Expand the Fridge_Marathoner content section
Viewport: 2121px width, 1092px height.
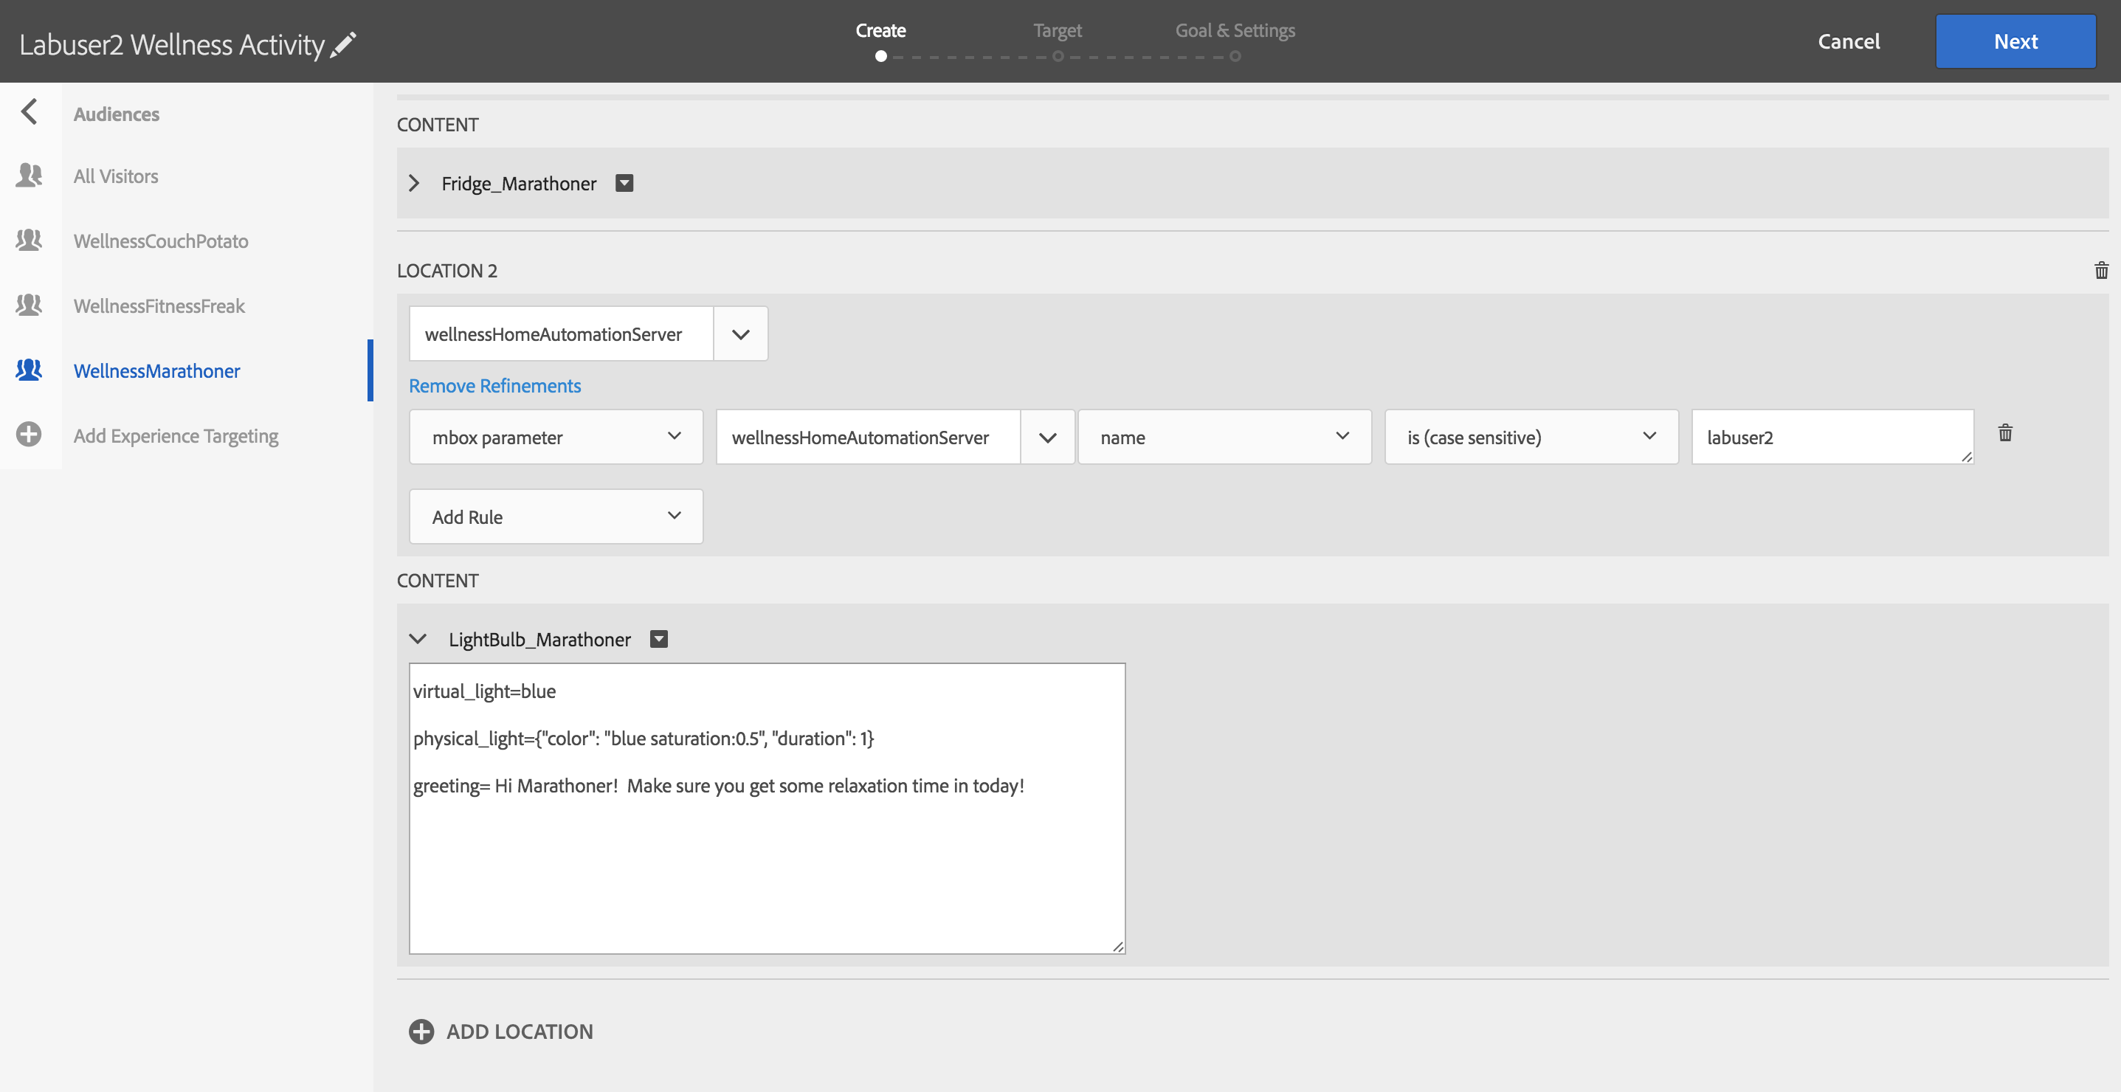point(414,184)
